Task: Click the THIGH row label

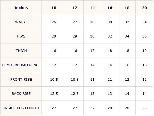Action: [x=21, y=51]
